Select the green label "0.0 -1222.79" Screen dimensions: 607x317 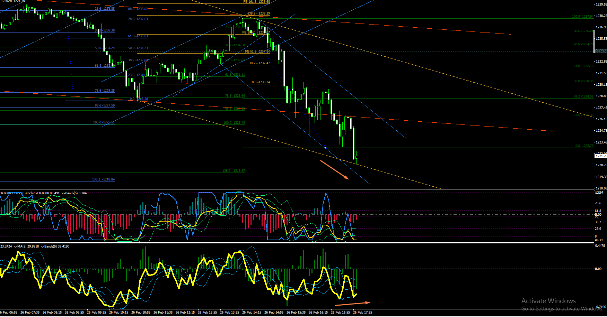coord(584,146)
